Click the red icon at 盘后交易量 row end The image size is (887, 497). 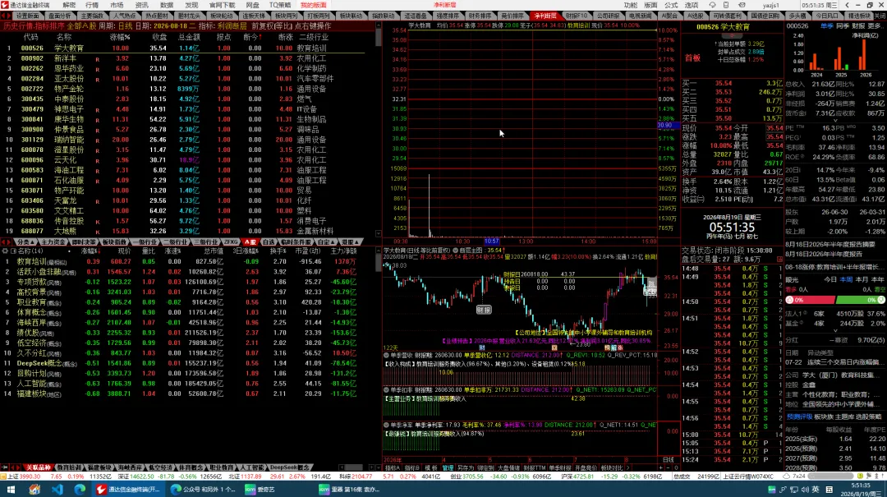tap(779, 260)
